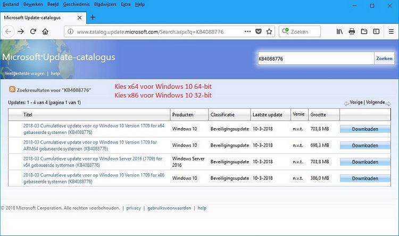
Task: Open the Firefox library icon
Action: pyautogui.click(x=339, y=31)
